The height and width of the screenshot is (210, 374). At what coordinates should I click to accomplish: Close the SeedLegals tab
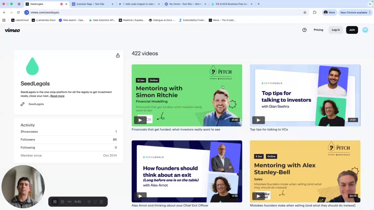(66, 4)
